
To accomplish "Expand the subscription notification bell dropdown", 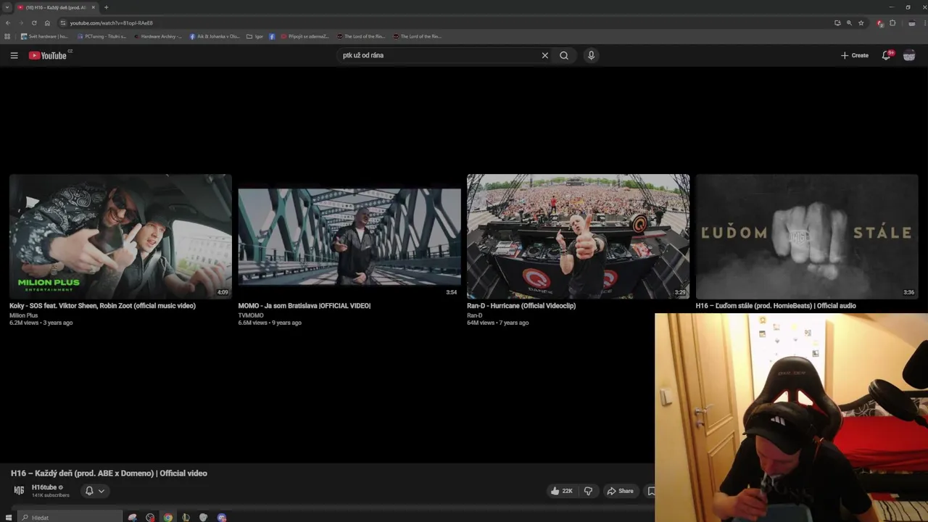I will 95,491.
